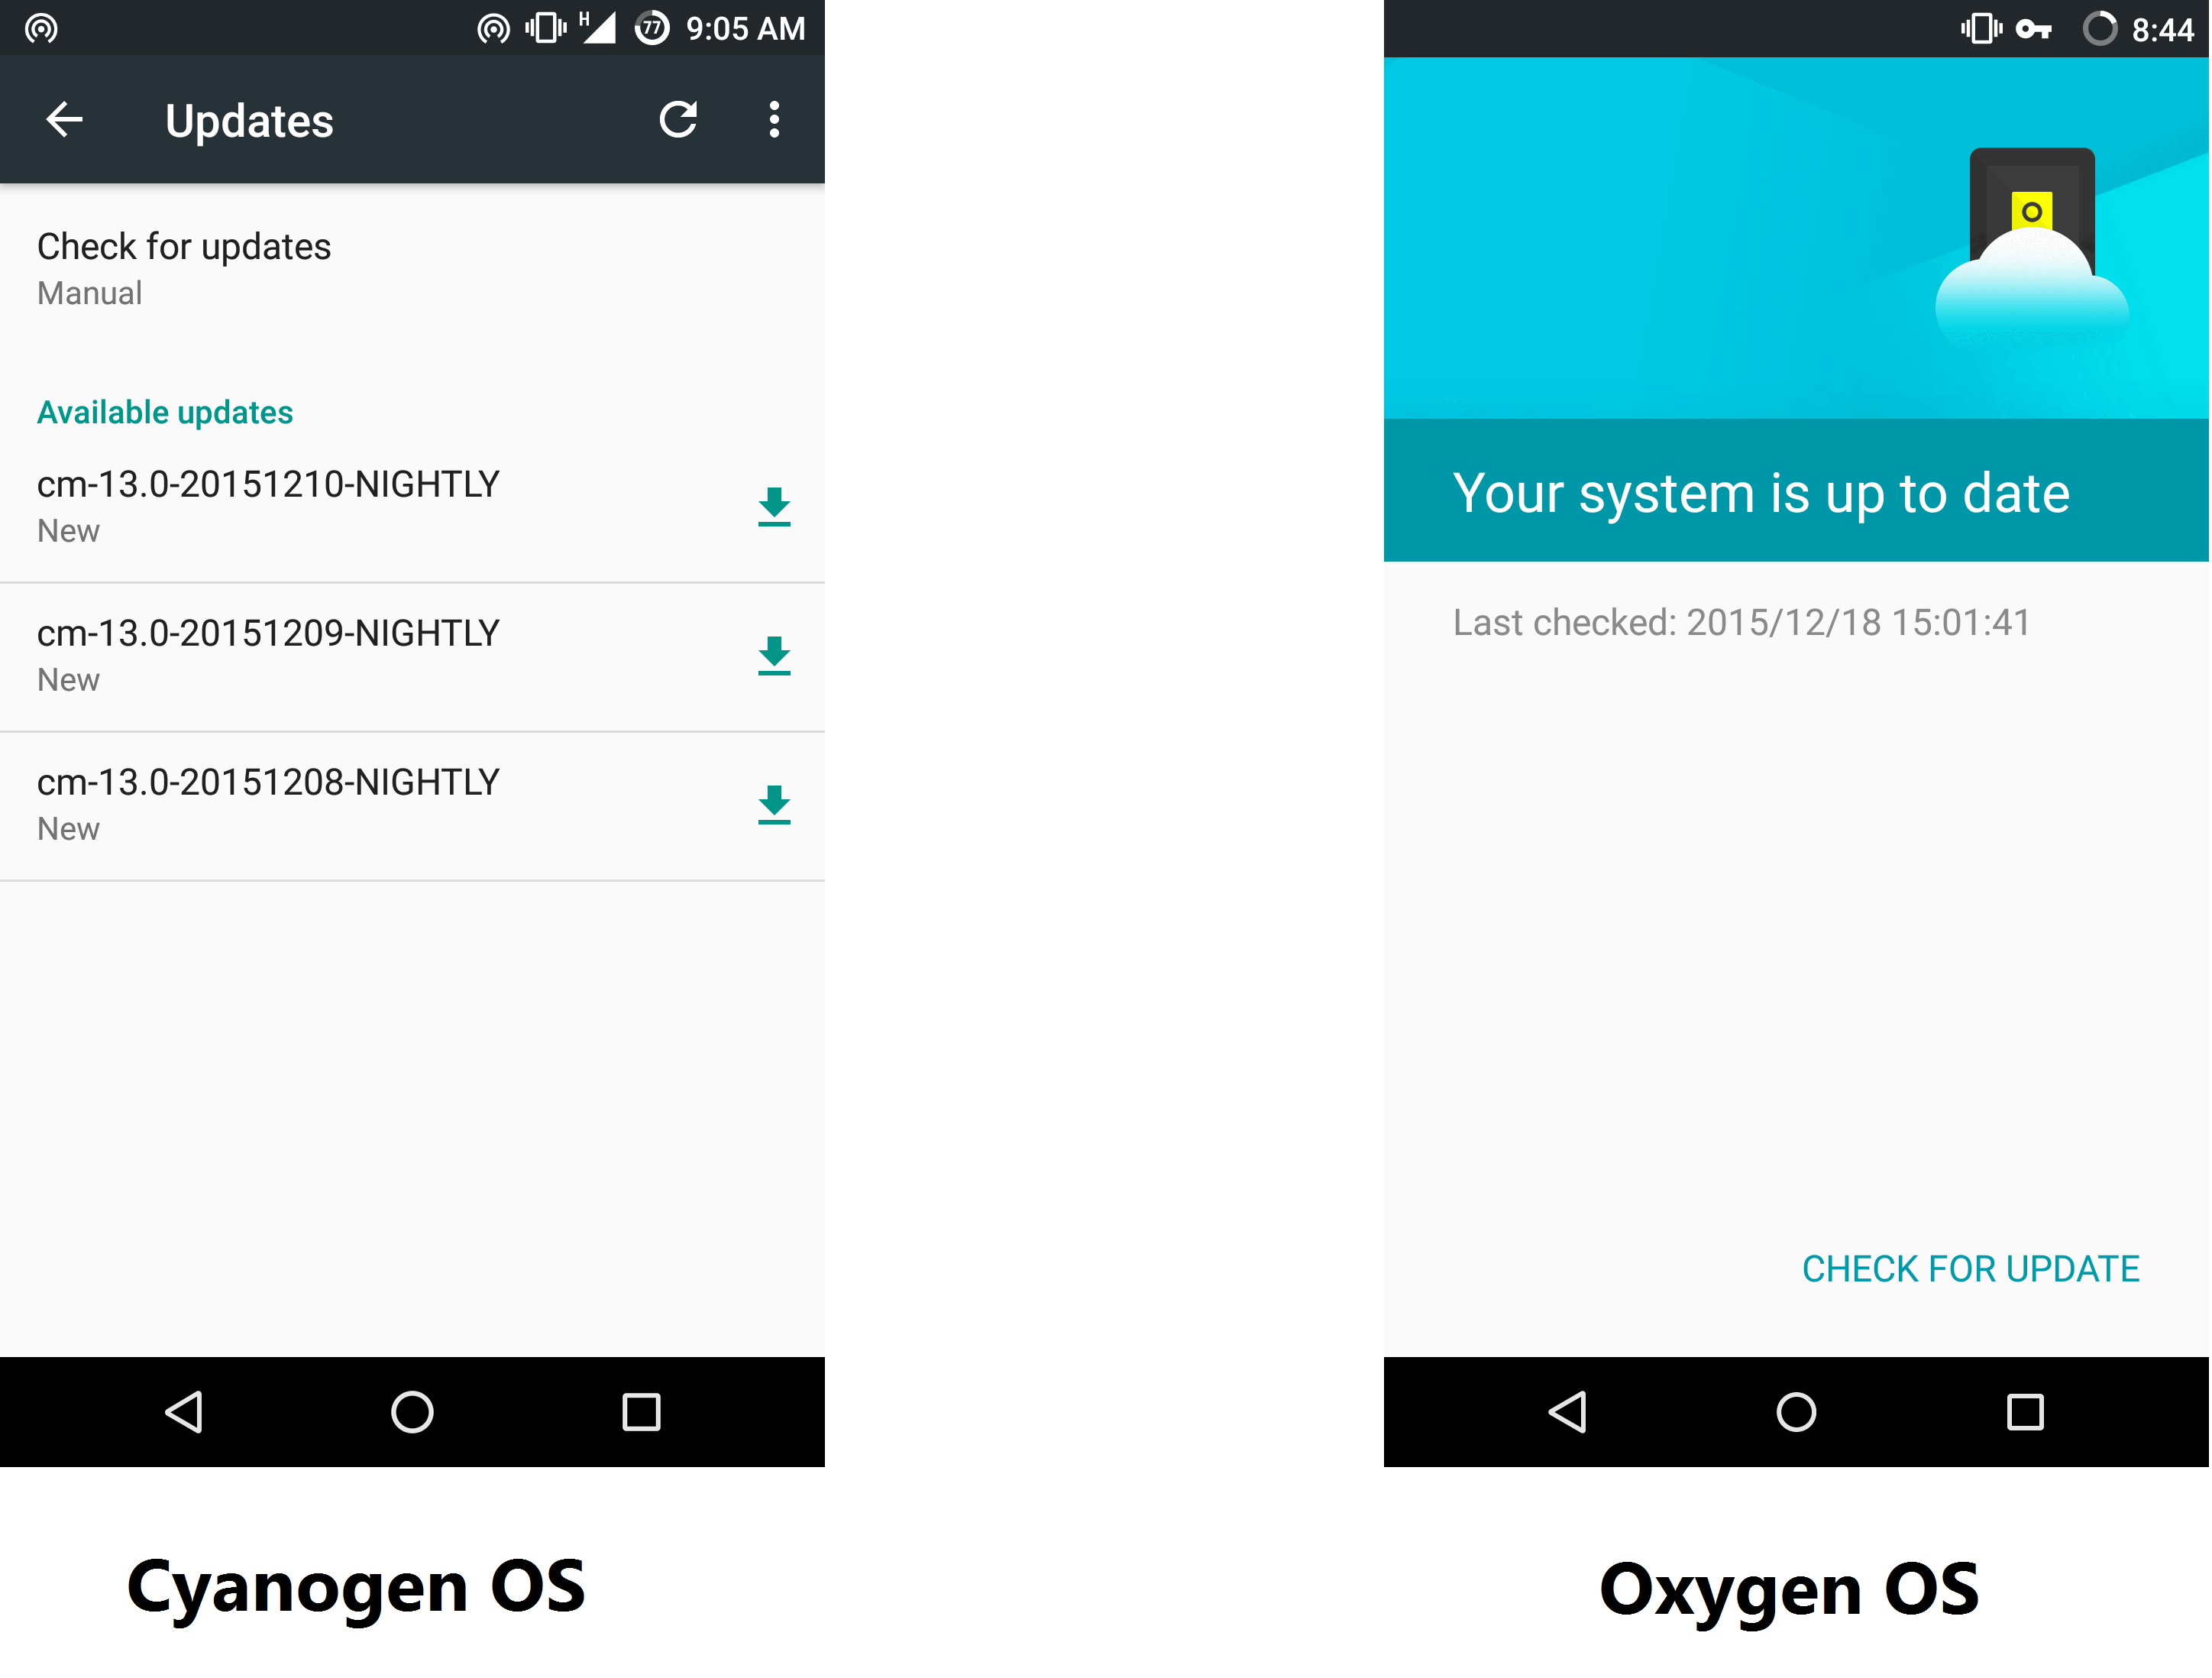This screenshot has height=1678, width=2212.
Task: Click the download icon for cm-13.0-20151210-NIGHTLY
Action: 775,506
